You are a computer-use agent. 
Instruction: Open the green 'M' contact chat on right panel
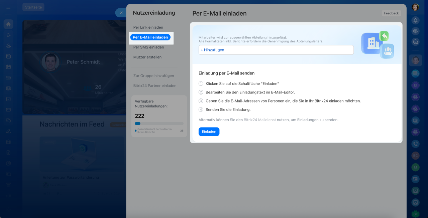(x=415, y=167)
